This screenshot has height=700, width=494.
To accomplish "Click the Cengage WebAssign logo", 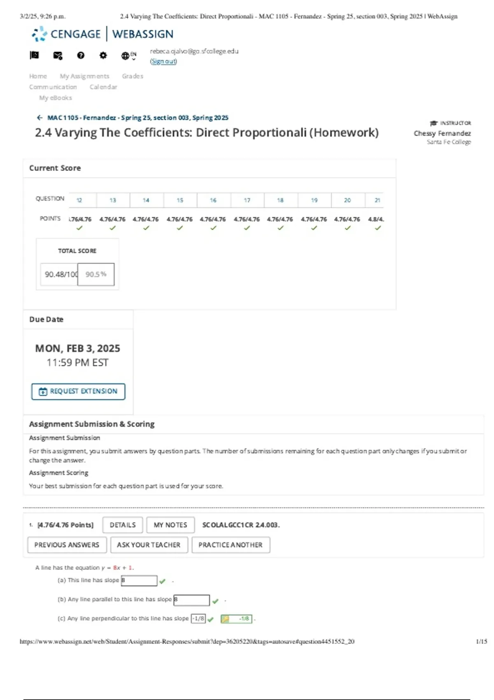I will click(103, 34).
